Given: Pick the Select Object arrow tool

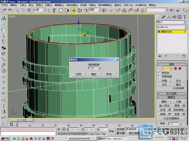Looking at the screenshot, I should (x=49, y=10).
